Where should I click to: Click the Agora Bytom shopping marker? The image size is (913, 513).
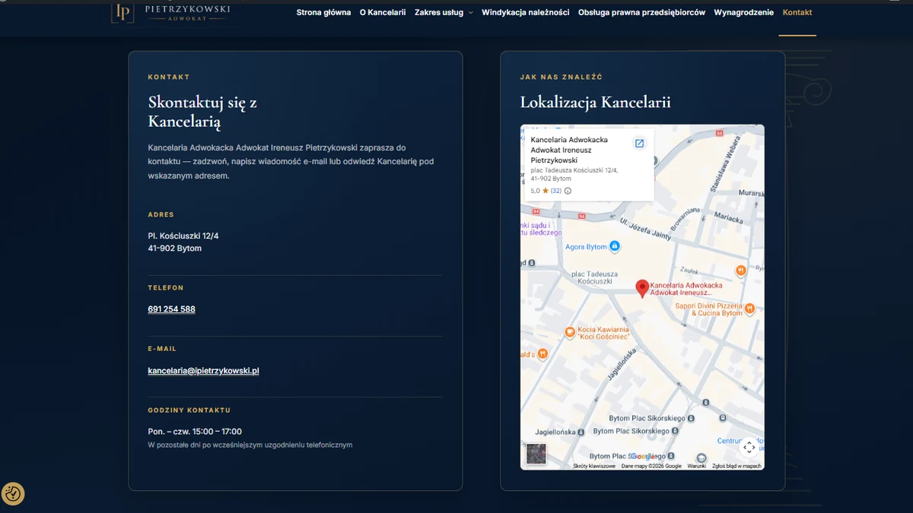[615, 247]
